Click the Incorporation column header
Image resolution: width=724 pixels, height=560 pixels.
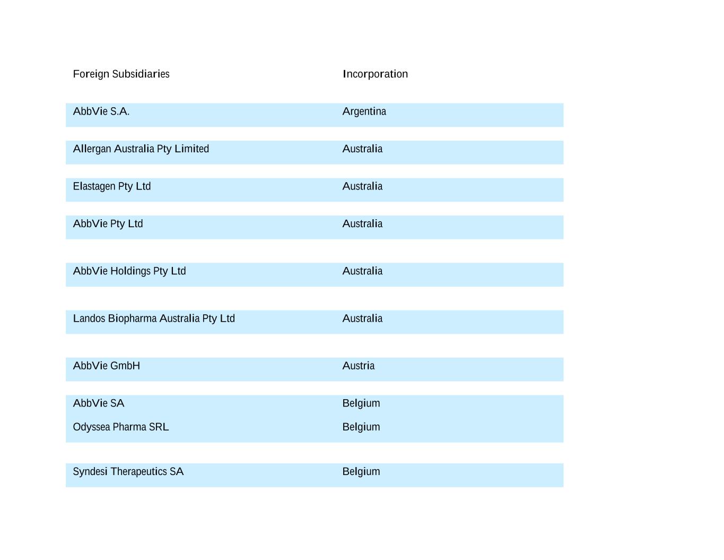(x=375, y=74)
